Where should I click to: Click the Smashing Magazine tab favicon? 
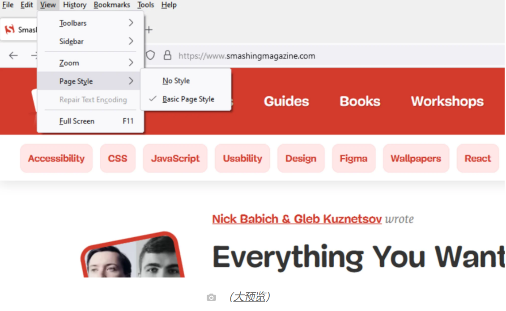coord(10,29)
